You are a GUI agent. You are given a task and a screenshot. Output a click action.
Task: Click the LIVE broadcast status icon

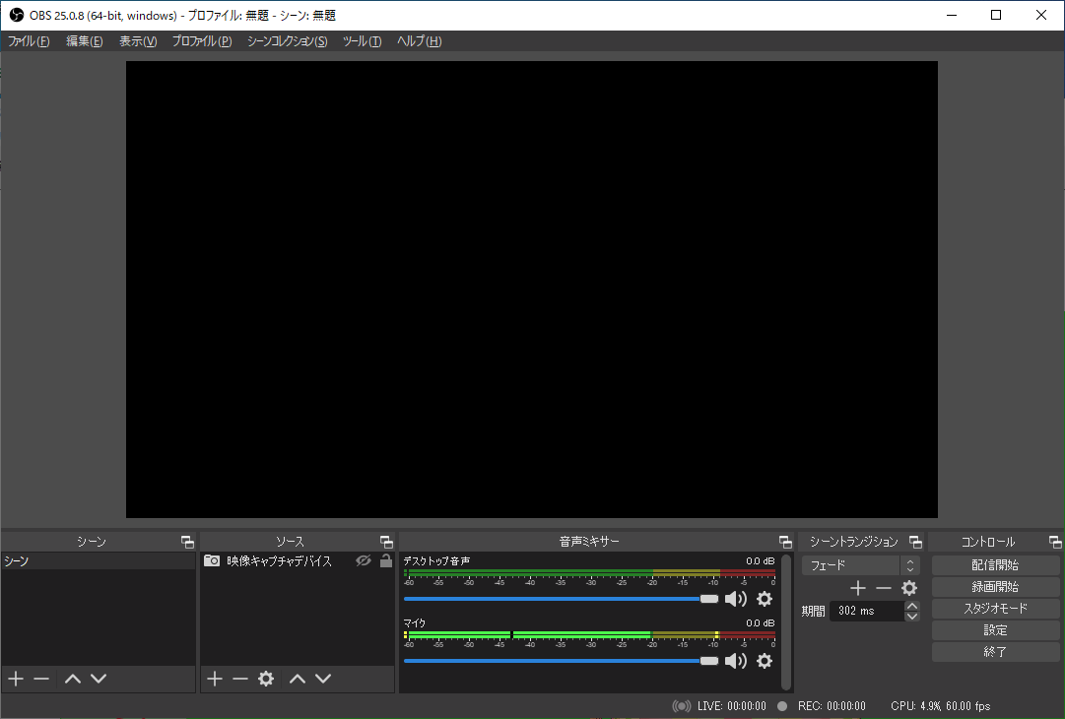point(681,706)
